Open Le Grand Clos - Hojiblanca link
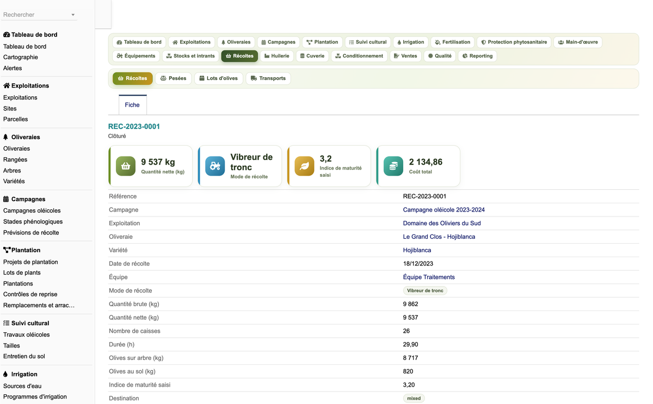Screen dimensions: 653x404 [439, 237]
